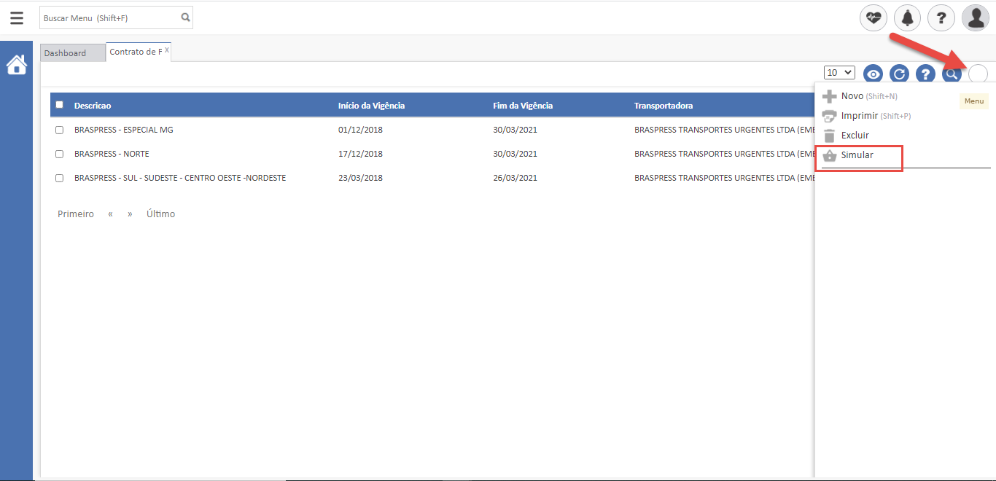Click the Primeiro pagination link
The height and width of the screenshot is (481, 996).
[x=76, y=214]
